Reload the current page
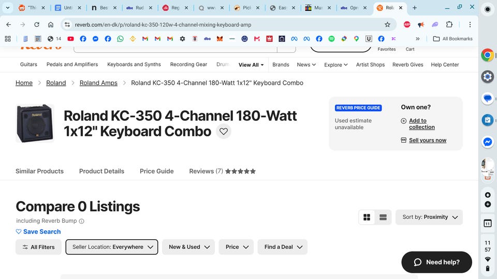The image size is (497, 279). coord(37,24)
